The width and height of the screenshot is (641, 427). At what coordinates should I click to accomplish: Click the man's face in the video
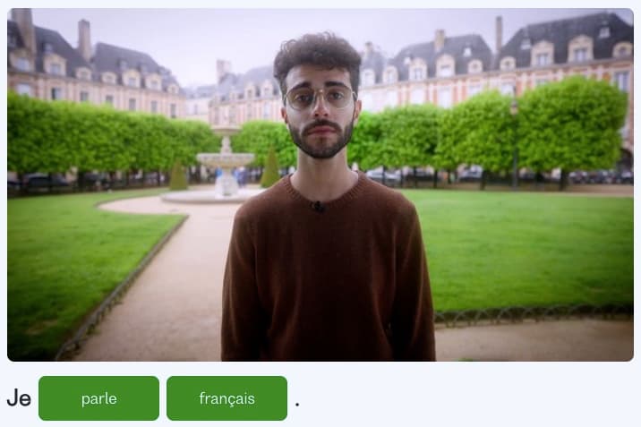(x=320, y=111)
